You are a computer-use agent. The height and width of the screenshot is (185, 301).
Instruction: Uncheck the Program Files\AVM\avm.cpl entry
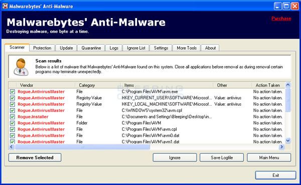tap(13, 129)
